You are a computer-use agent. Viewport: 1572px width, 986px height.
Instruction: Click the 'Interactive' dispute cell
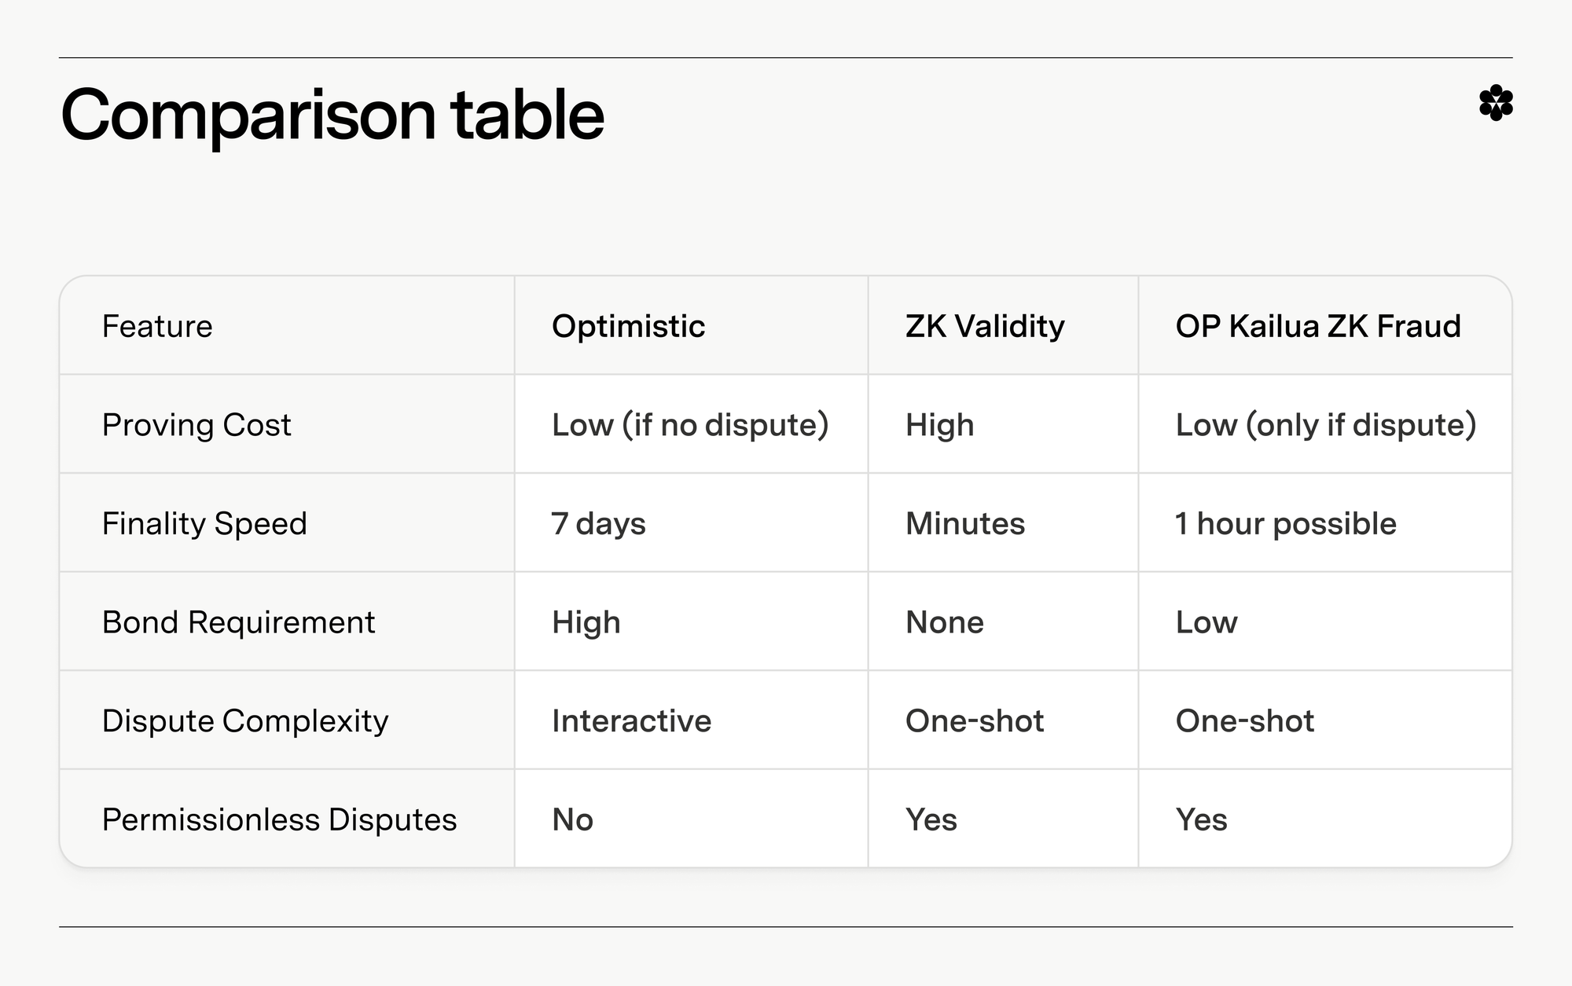tap(631, 721)
